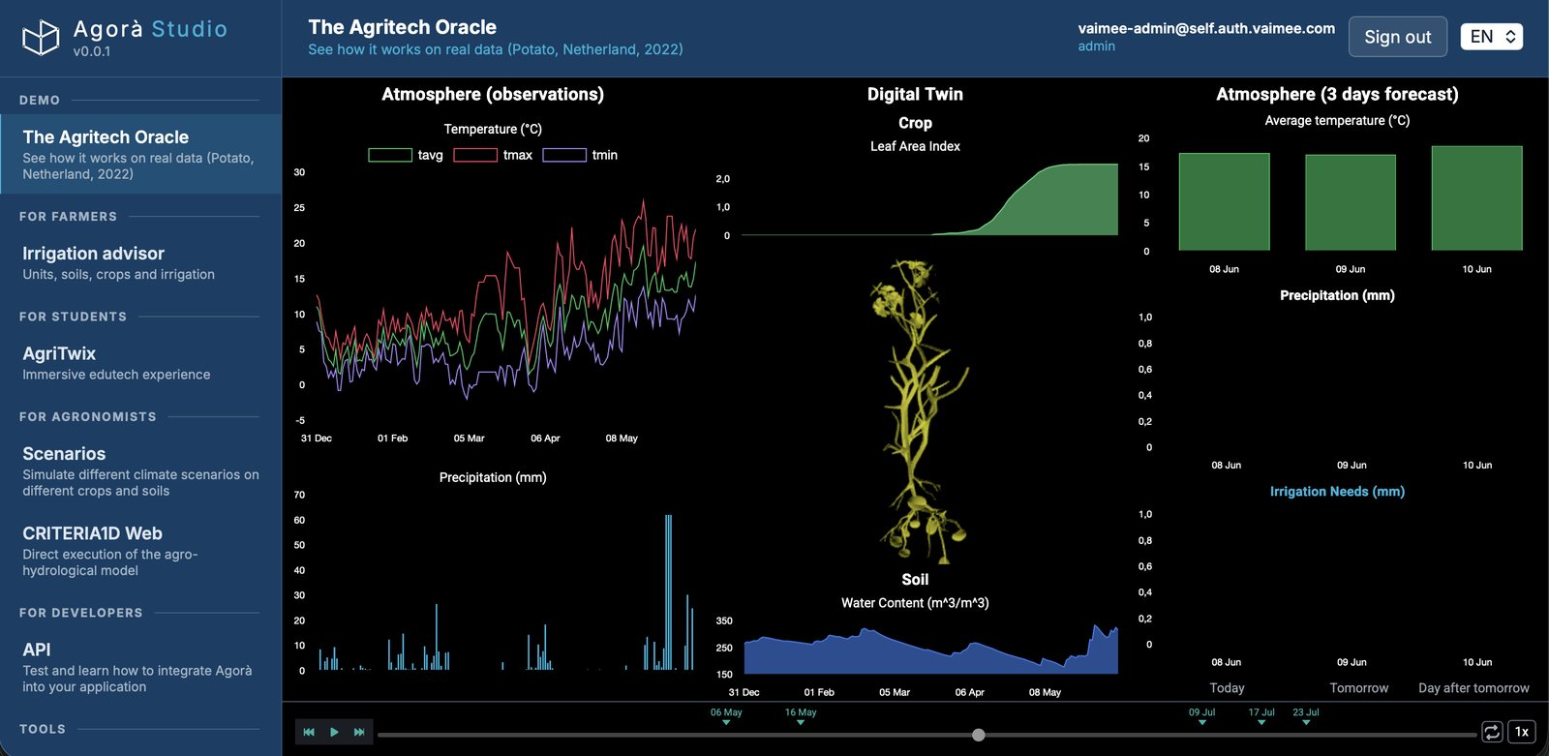The width and height of the screenshot is (1549, 756).
Task: Click the Digital Twin heading
Action: [915, 94]
